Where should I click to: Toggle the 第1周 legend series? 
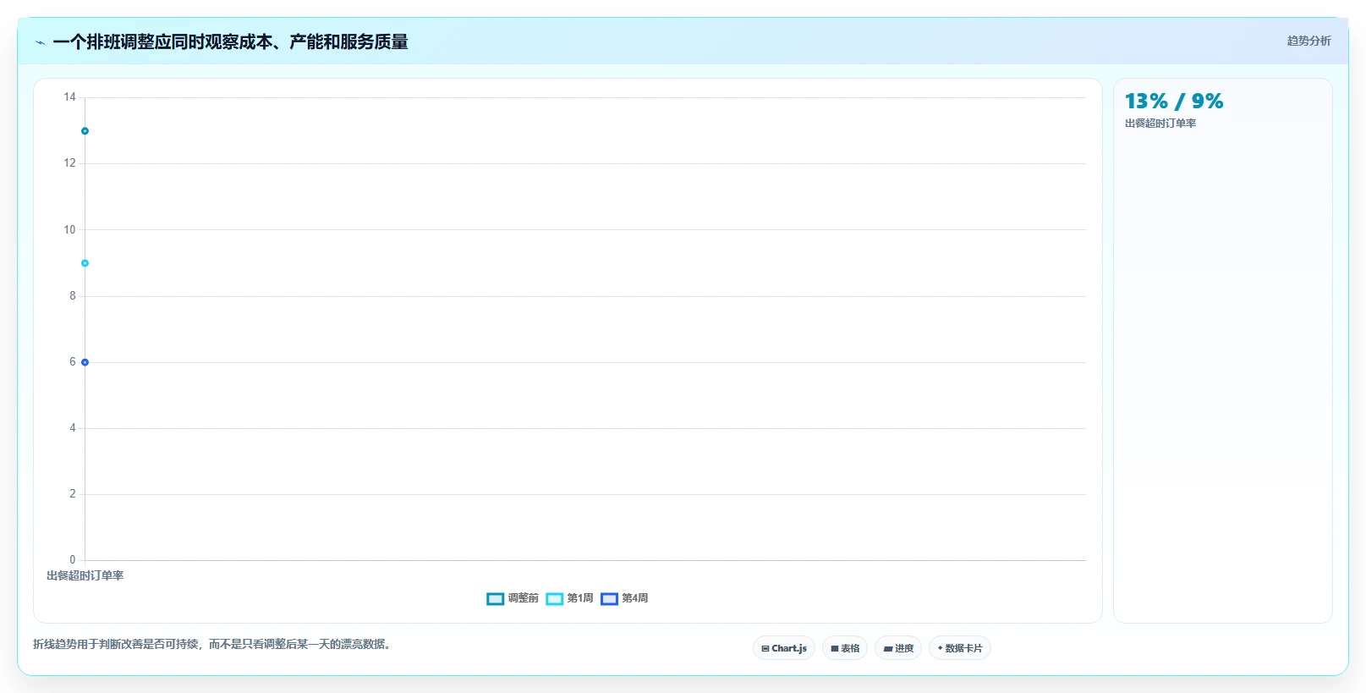tap(569, 598)
